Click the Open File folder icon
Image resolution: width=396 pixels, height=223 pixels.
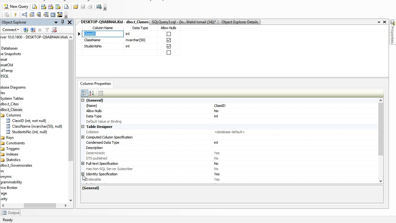coord(75,7)
